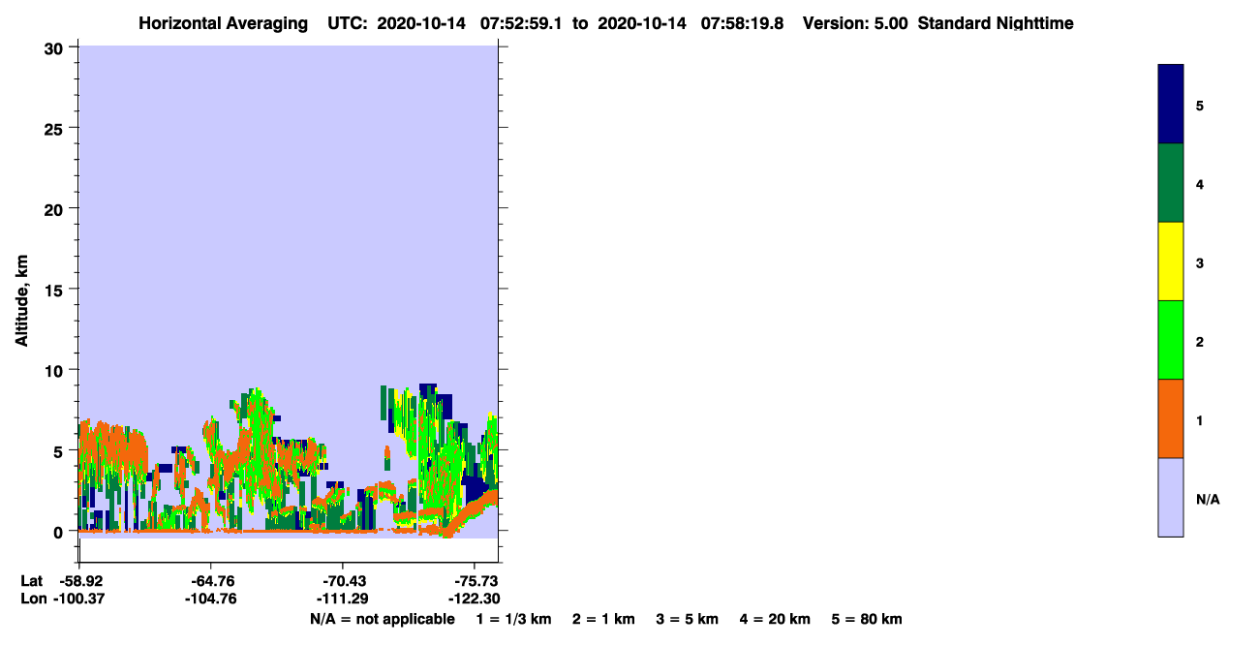Click the y-axis tick label 25

[56, 128]
